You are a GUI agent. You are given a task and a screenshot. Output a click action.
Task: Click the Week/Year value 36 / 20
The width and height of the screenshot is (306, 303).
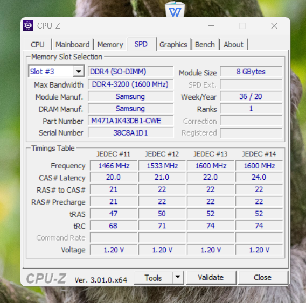251,96
